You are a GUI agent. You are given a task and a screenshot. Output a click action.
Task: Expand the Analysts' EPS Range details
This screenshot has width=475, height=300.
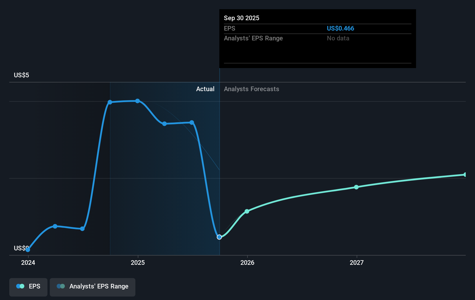(x=93, y=287)
